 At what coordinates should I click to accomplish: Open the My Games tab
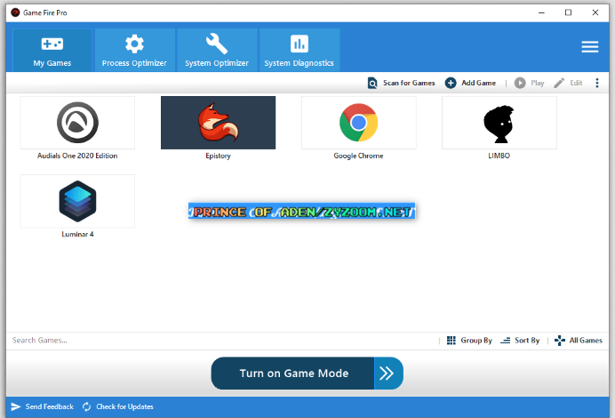tap(52, 50)
